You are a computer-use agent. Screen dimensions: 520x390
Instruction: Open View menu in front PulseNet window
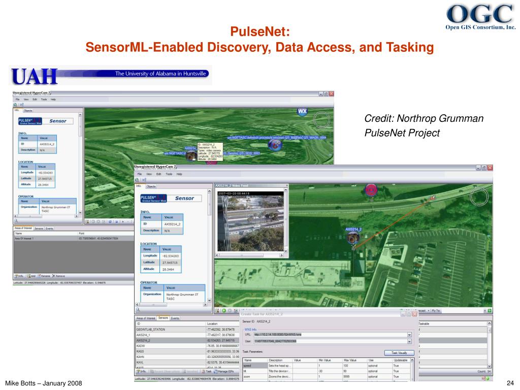149,174
